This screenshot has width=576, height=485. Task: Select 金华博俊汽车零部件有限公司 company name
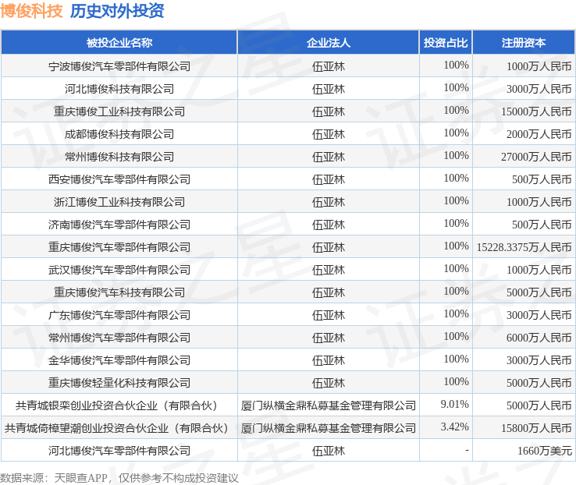coord(119,361)
